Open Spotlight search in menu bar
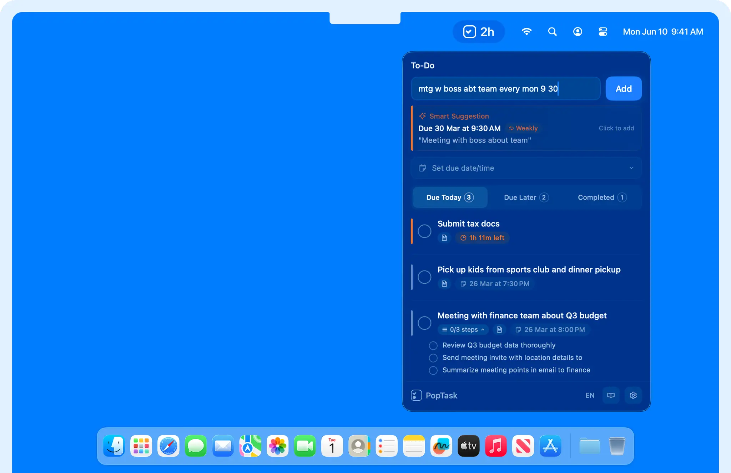This screenshot has width=731, height=473. (552, 31)
